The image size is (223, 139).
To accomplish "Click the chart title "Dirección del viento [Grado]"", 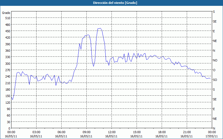I will [x=115, y=3].
